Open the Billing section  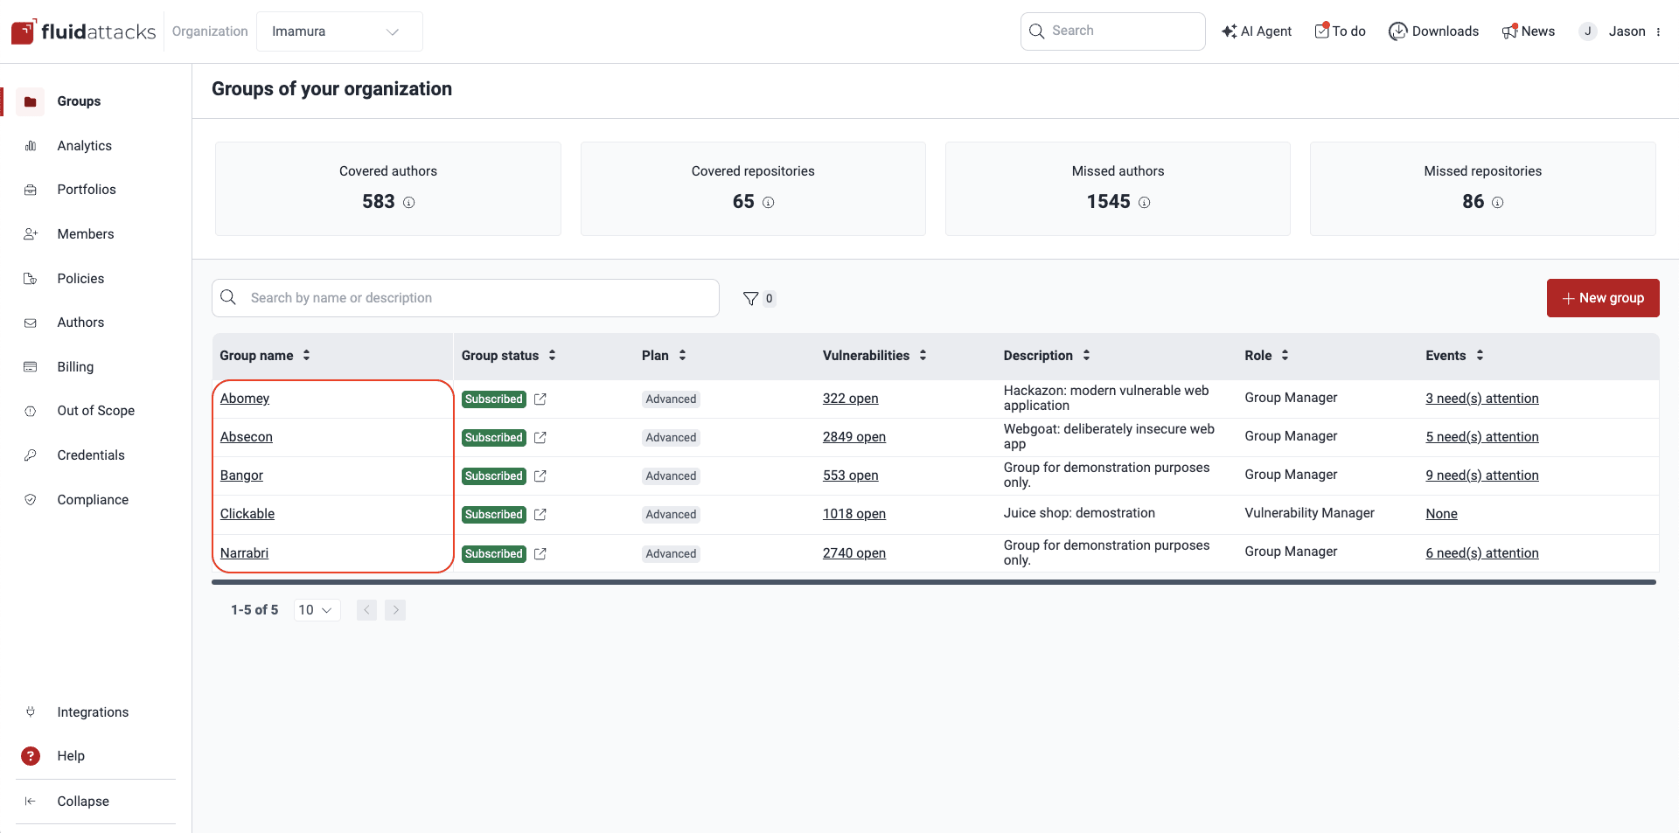(x=75, y=367)
